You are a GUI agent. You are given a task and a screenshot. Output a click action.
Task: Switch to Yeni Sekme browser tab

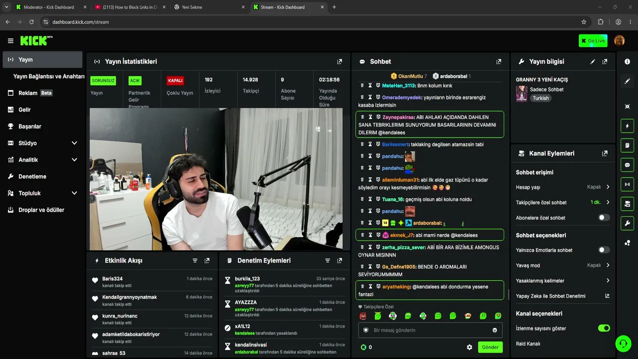[x=208, y=7]
